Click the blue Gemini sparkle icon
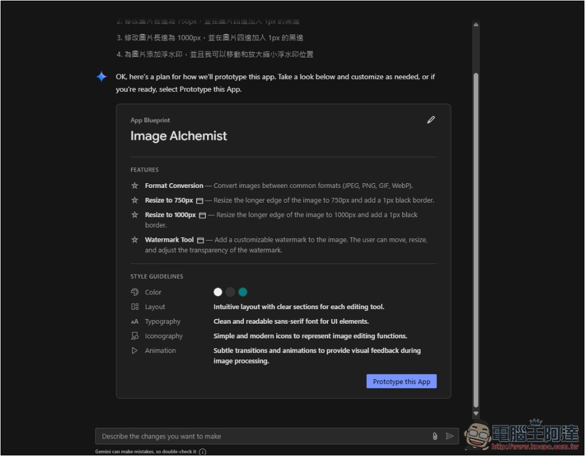This screenshot has width=585, height=456. [102, 77]
